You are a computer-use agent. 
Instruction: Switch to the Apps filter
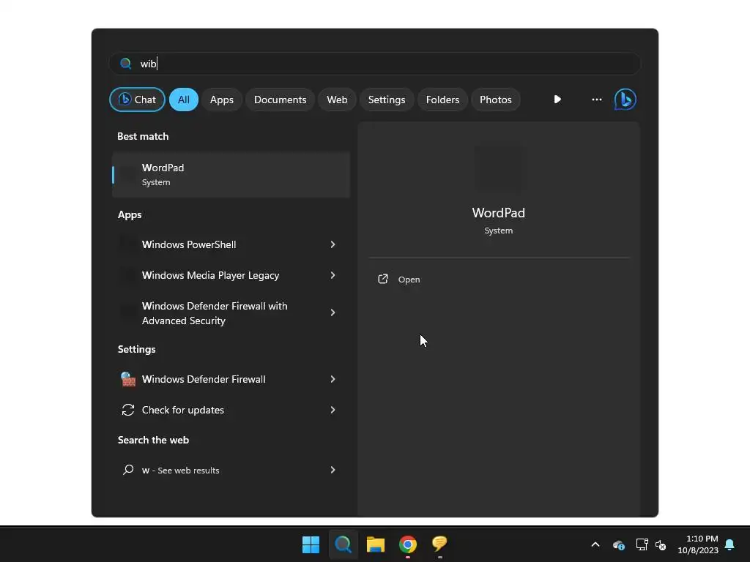(221, 100)
